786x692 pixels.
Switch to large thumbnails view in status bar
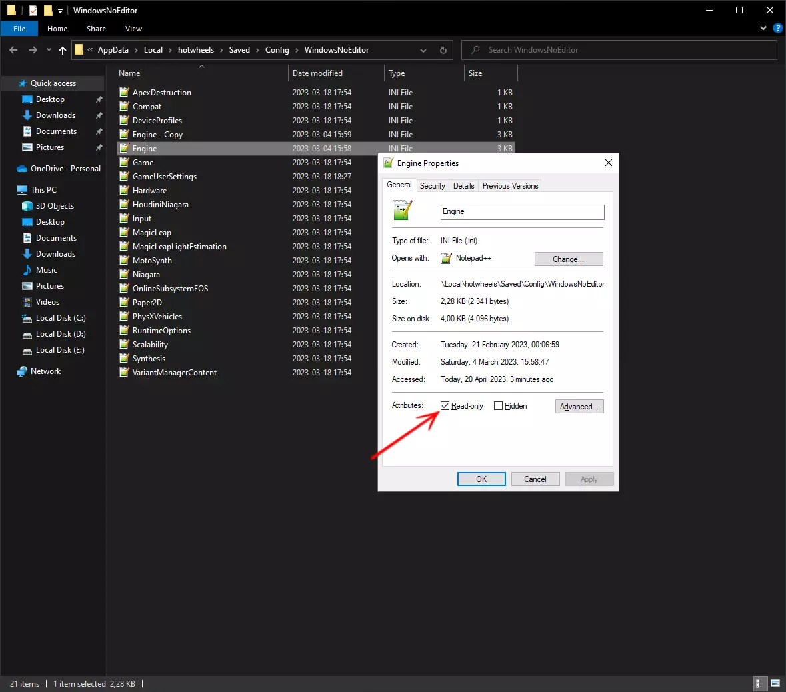point(775,683)
